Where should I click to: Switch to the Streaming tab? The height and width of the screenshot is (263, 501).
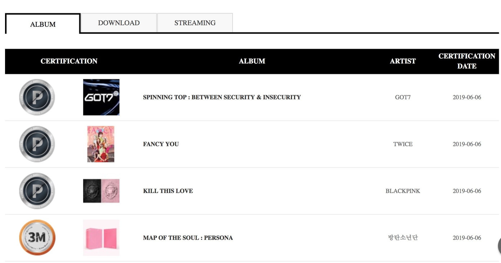(195, 23)
